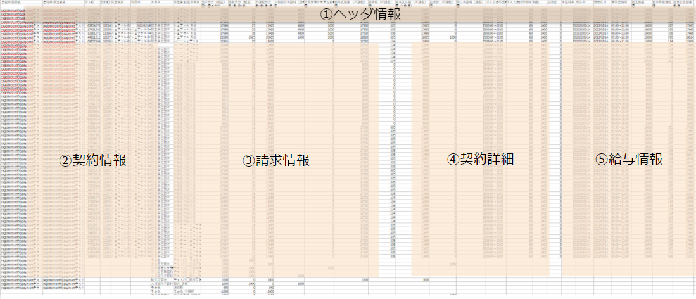Click cell containing 44811212 in the ID column

[93, 37]
